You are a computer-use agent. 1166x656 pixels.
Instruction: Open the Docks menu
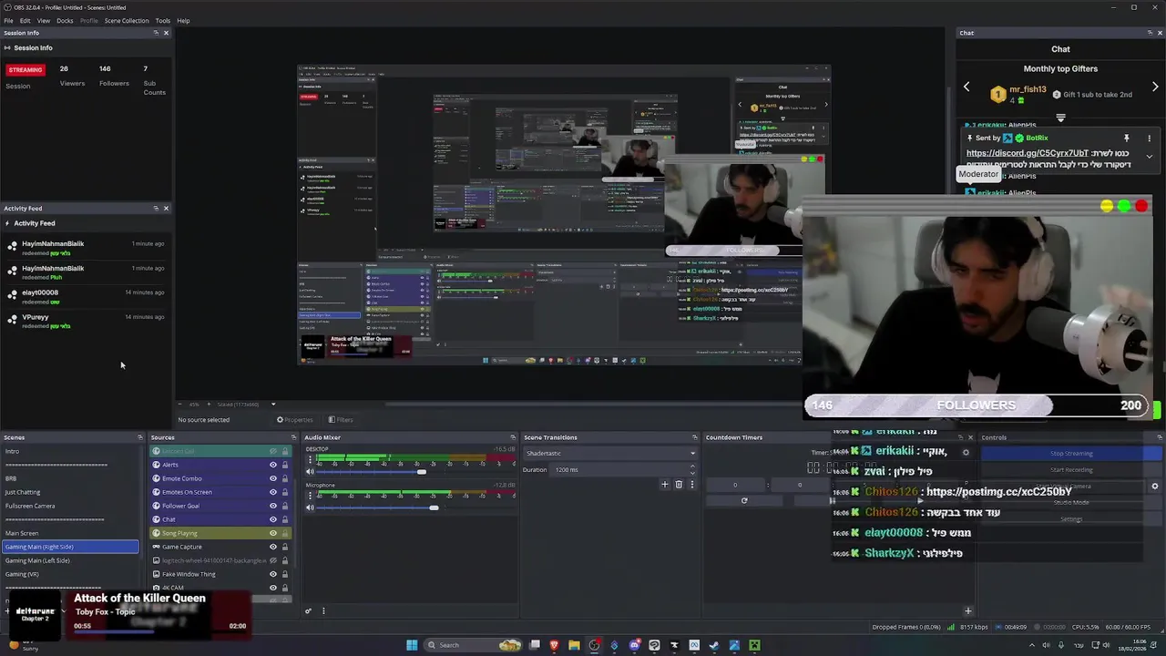tap(65, 20)
